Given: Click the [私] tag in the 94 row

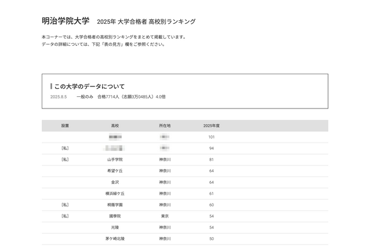Looking at the screenshot, I should [x=65, y=148].
